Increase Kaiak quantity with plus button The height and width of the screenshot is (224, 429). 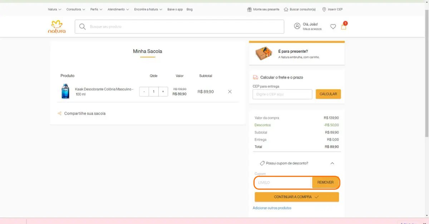(163, 92)
